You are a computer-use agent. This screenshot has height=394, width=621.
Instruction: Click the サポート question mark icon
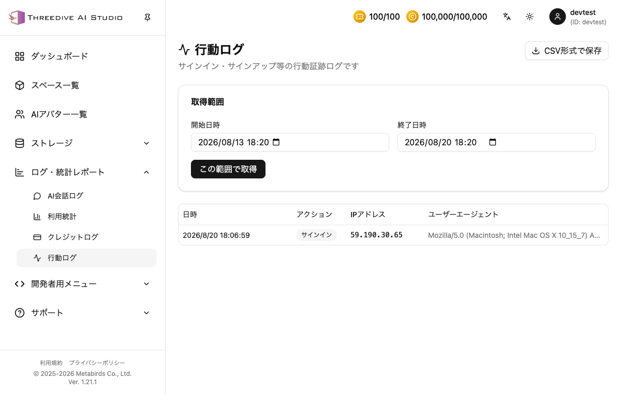click(x=20, y=313)
